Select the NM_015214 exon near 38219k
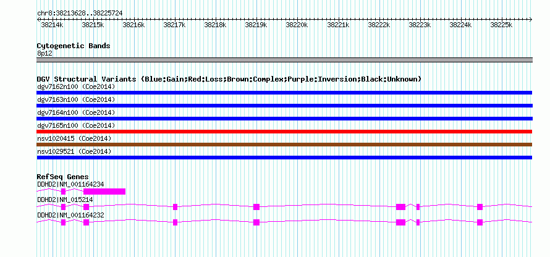The height and width of the screenshot is (257, 550). click(256, 207)
